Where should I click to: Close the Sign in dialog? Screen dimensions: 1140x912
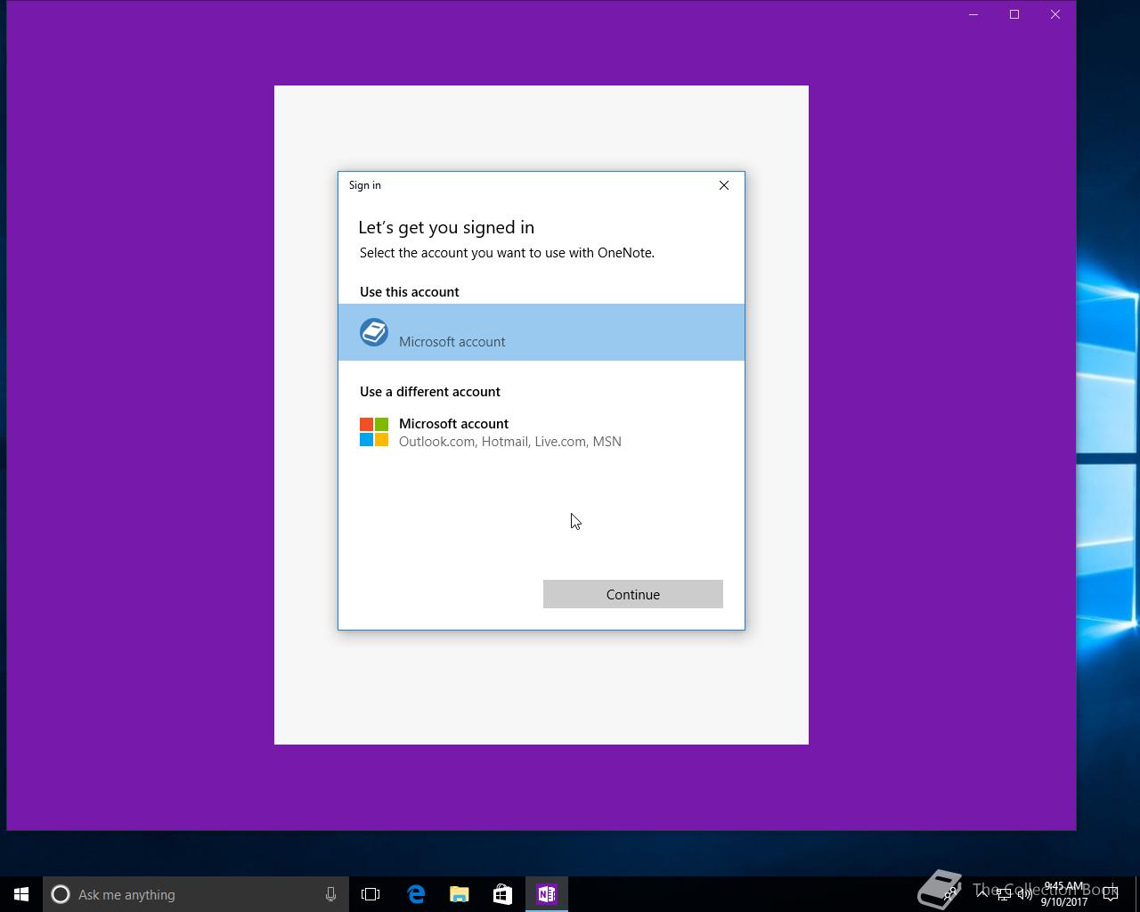pos(724,185)
